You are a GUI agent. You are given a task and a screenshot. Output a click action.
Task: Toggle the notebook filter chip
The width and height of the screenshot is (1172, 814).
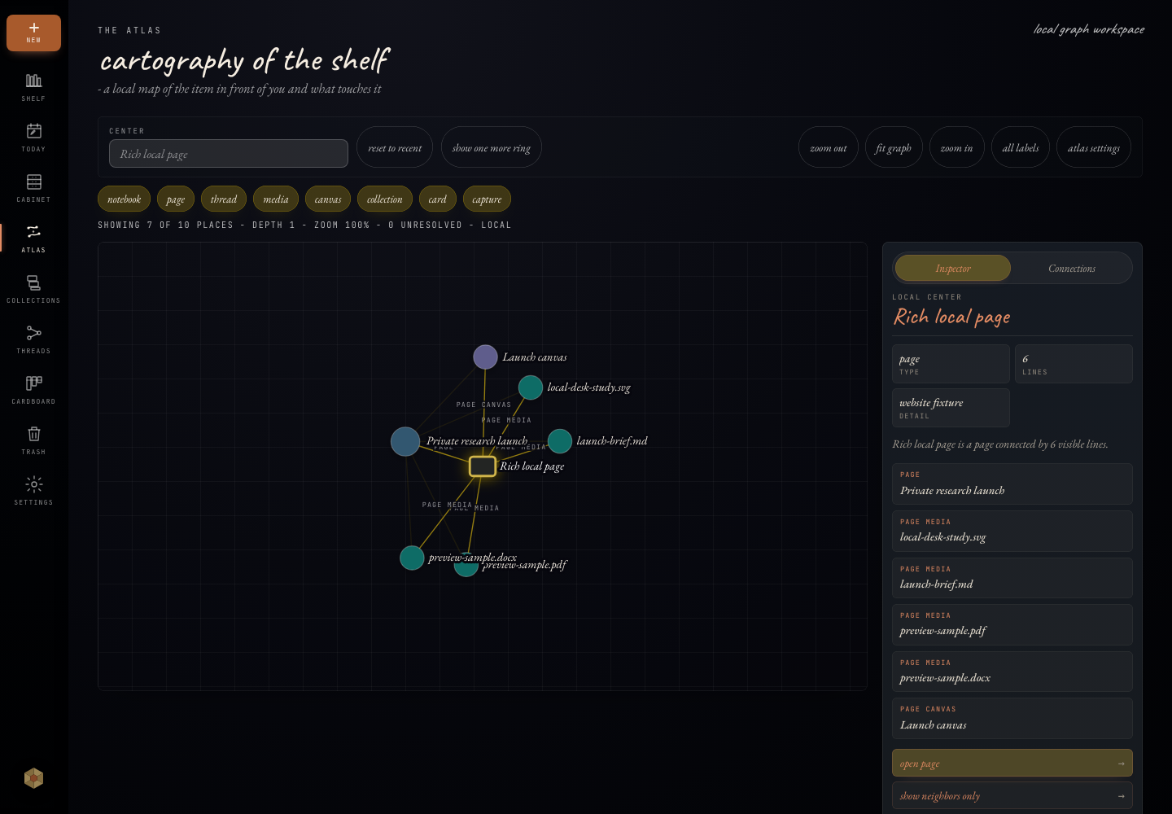click(x=124, y=199)
